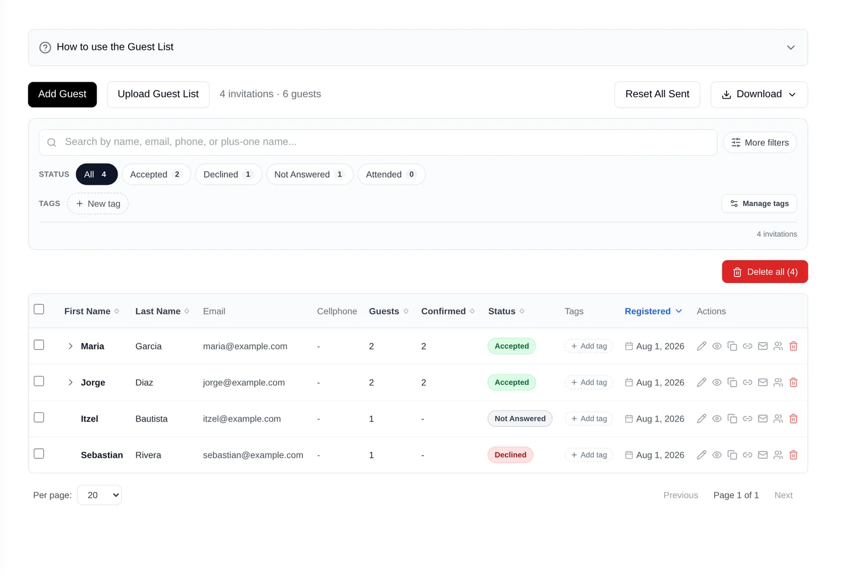854x575 pixels.
Task: Open the Download dropdown menu
Action: pyautogui.click(x=759, y=95)
